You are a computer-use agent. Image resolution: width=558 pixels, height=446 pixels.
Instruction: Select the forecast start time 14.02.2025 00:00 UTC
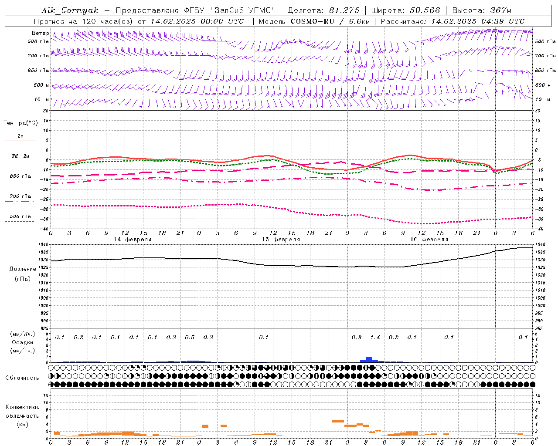197,21
